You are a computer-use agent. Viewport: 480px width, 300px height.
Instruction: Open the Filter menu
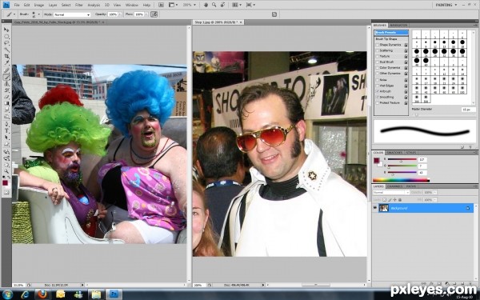coord(79,6)
